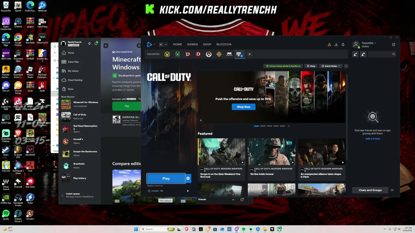
Task: Click green Play button for Minecraft
Action: [127, 106]
